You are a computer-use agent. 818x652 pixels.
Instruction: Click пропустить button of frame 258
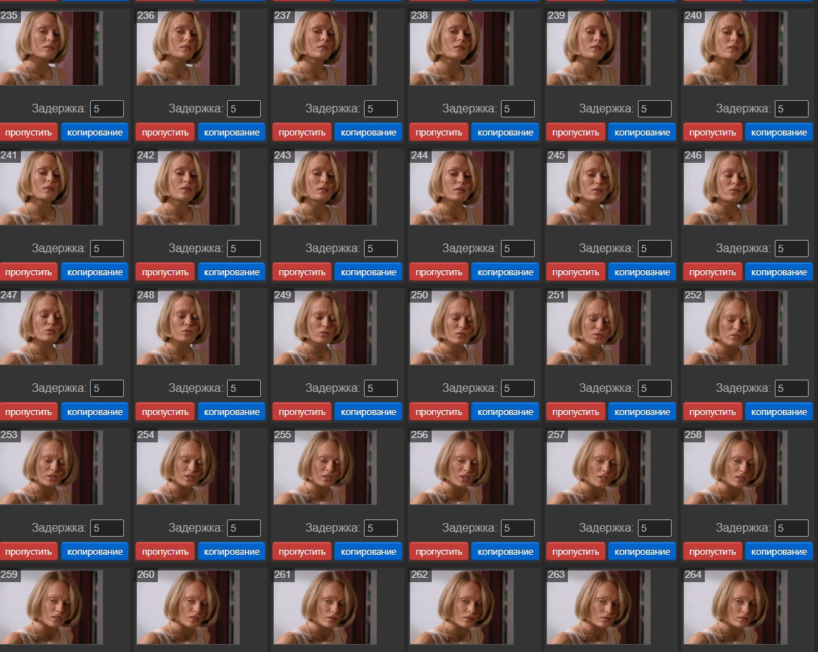tap(713, 552)
